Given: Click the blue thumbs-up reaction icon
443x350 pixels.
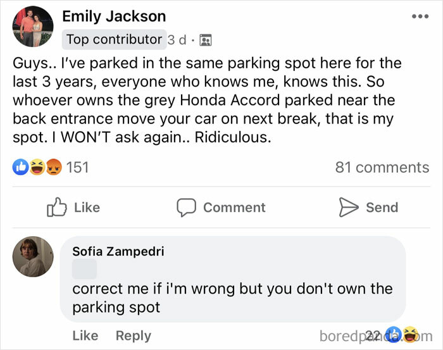Looking at the screenshot, I should [20, 167].
